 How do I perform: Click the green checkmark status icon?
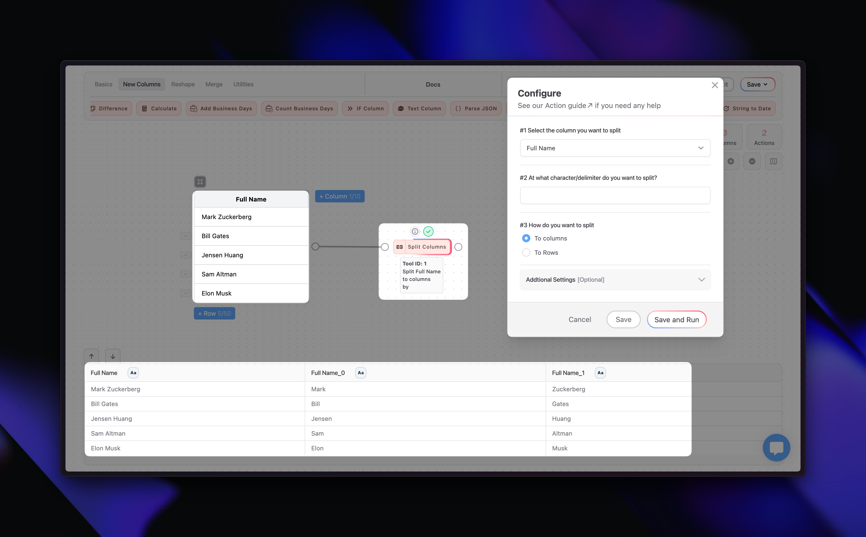429,232
